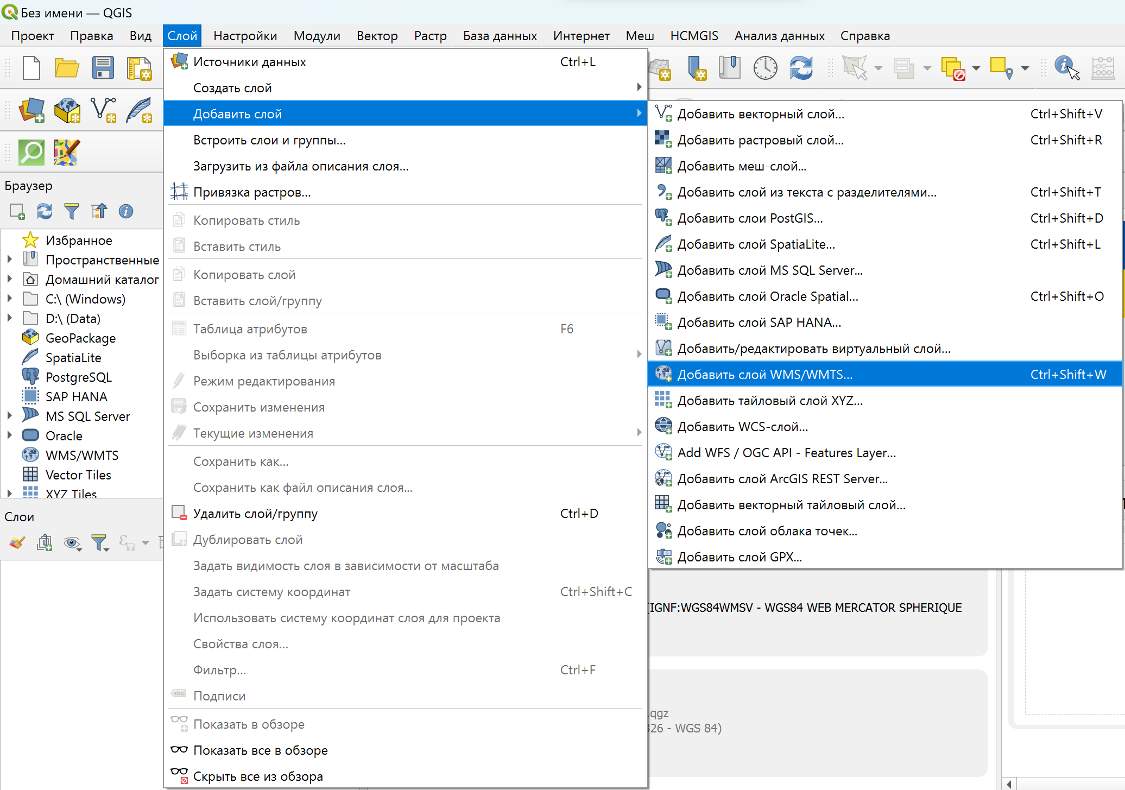This screenshot has width=1125, height=790.
Task: Click Add Selected Layers icon in Browser
Action: pyautogui.click(x=17, y=211)
